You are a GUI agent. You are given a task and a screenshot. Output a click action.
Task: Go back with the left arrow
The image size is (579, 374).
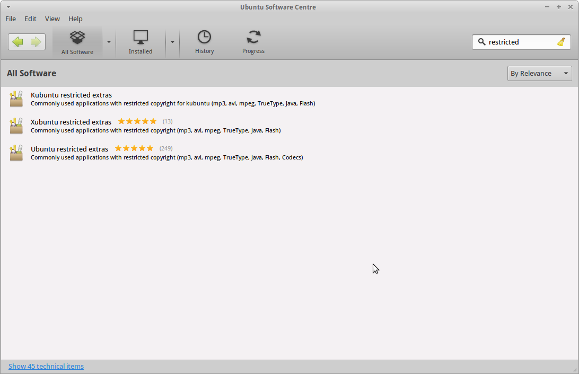coord(17,42)
